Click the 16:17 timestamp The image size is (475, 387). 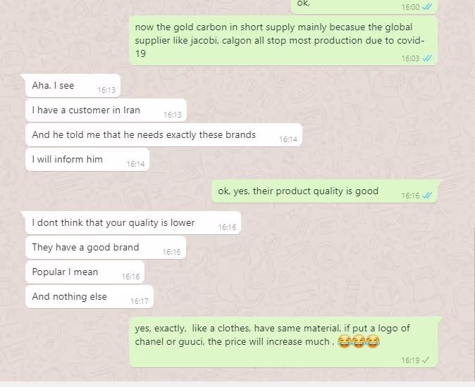pos(140,301)
